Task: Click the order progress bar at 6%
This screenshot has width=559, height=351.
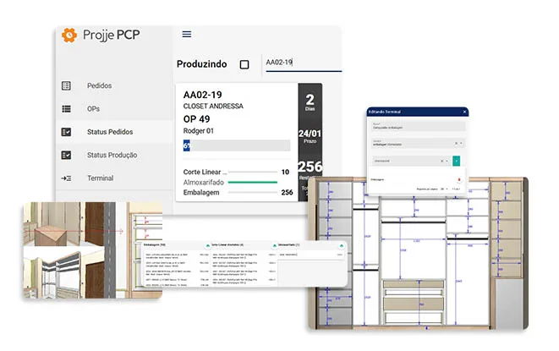Action: 236,145
